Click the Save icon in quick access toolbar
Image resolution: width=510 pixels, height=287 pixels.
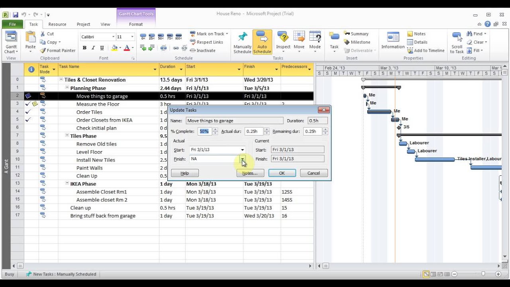coord(15,15)
